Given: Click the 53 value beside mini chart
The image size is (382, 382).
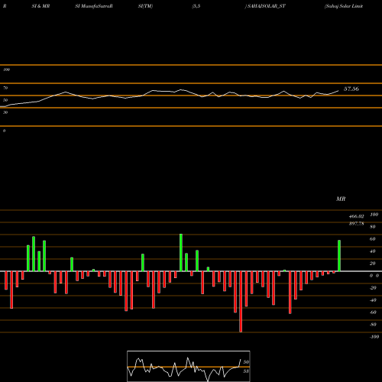Looking at the screenshot, I should (246, 371).
